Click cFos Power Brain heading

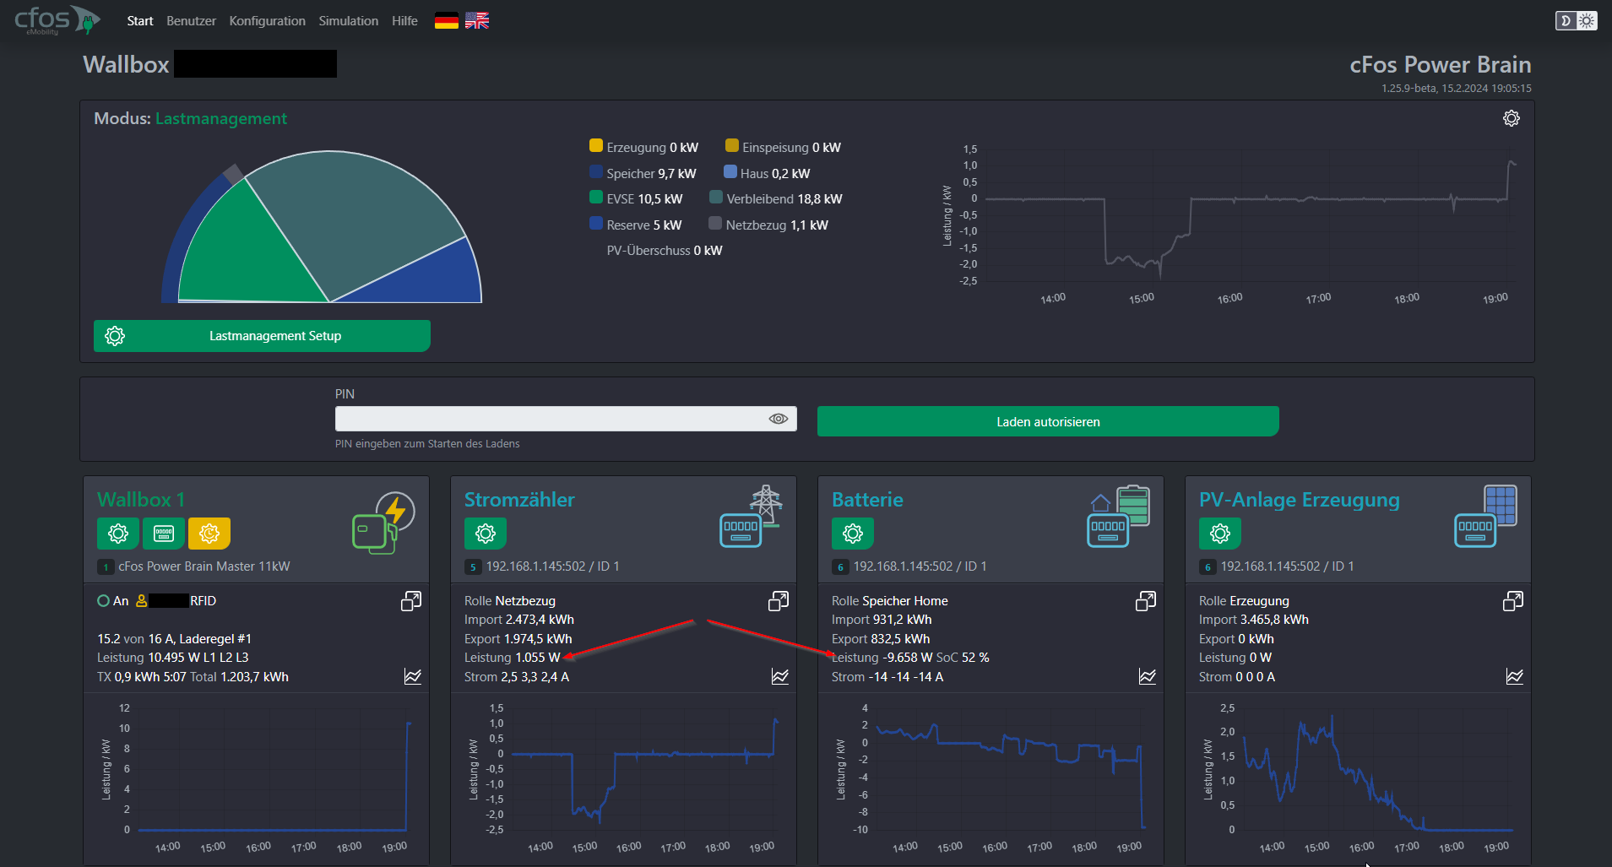pos(1440,64)
